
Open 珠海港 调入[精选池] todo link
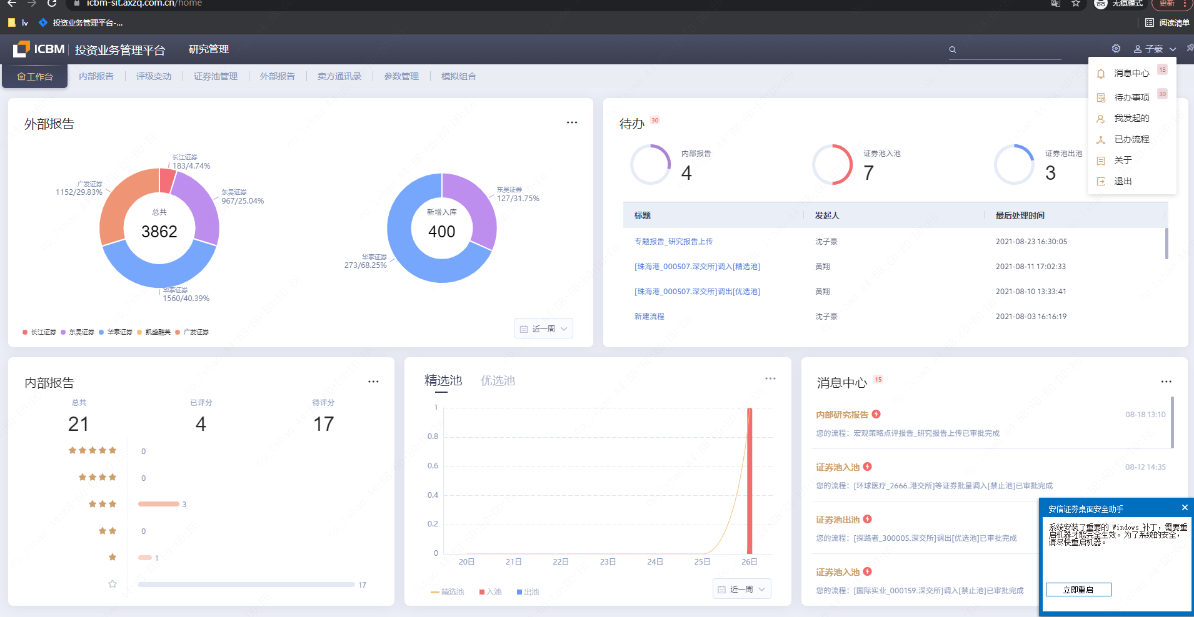697,267
